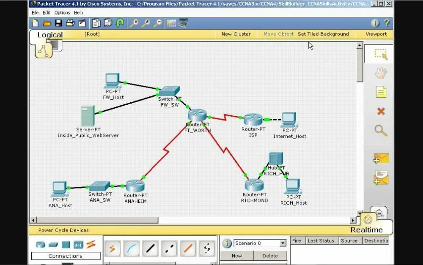The height and width of the screenshot is (265, 423).
Task: Click the vertical scrollbar up arrow
Action: 359,46
